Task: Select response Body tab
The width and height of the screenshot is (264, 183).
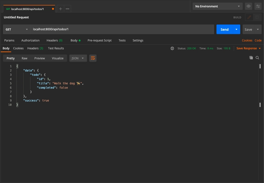Action: 6,48
